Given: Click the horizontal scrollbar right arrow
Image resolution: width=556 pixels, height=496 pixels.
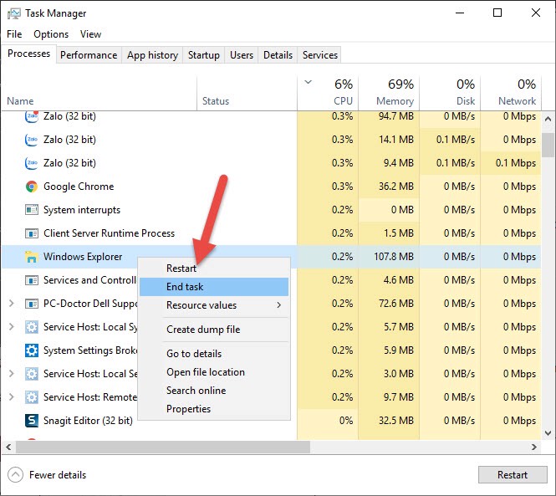Looking at the screenshot, I should click(534, 447).
